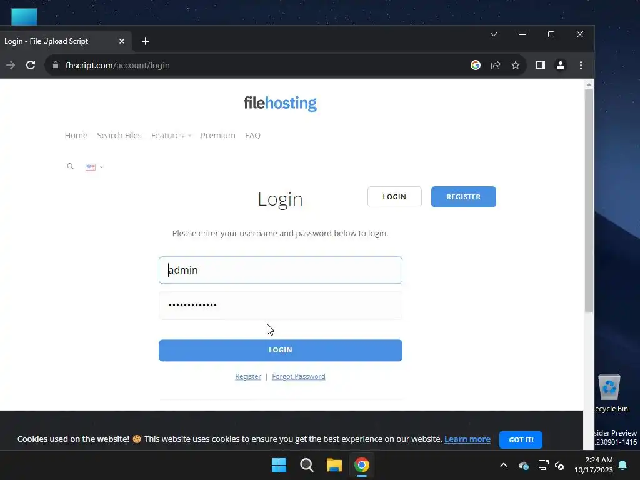The image size is (640, 480).
Task: Click the forward navigation arrow
Action: (x=10, y=65)
